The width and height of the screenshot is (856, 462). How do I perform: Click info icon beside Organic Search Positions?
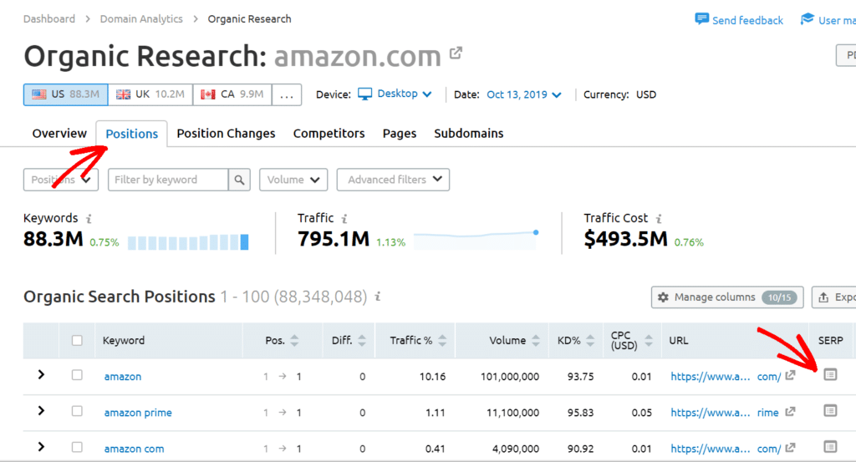(377, 297)
